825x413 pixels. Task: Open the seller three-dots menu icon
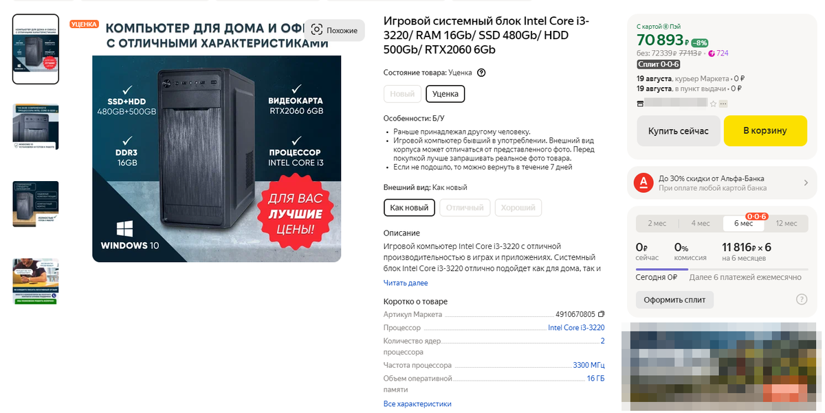click(x=723, y=104)
